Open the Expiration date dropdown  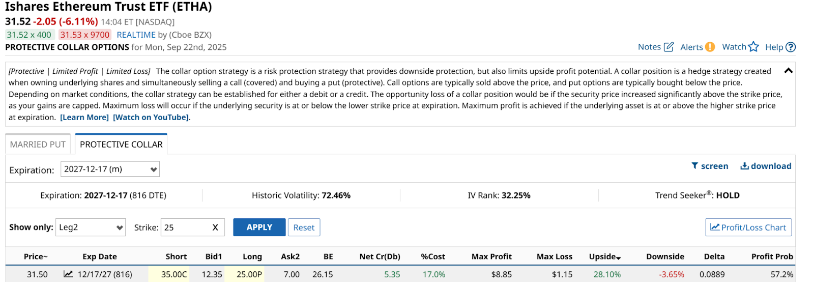[110, 169]
